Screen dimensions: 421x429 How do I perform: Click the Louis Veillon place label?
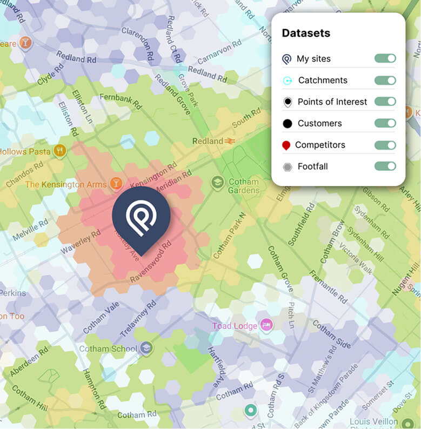[373, 423]
